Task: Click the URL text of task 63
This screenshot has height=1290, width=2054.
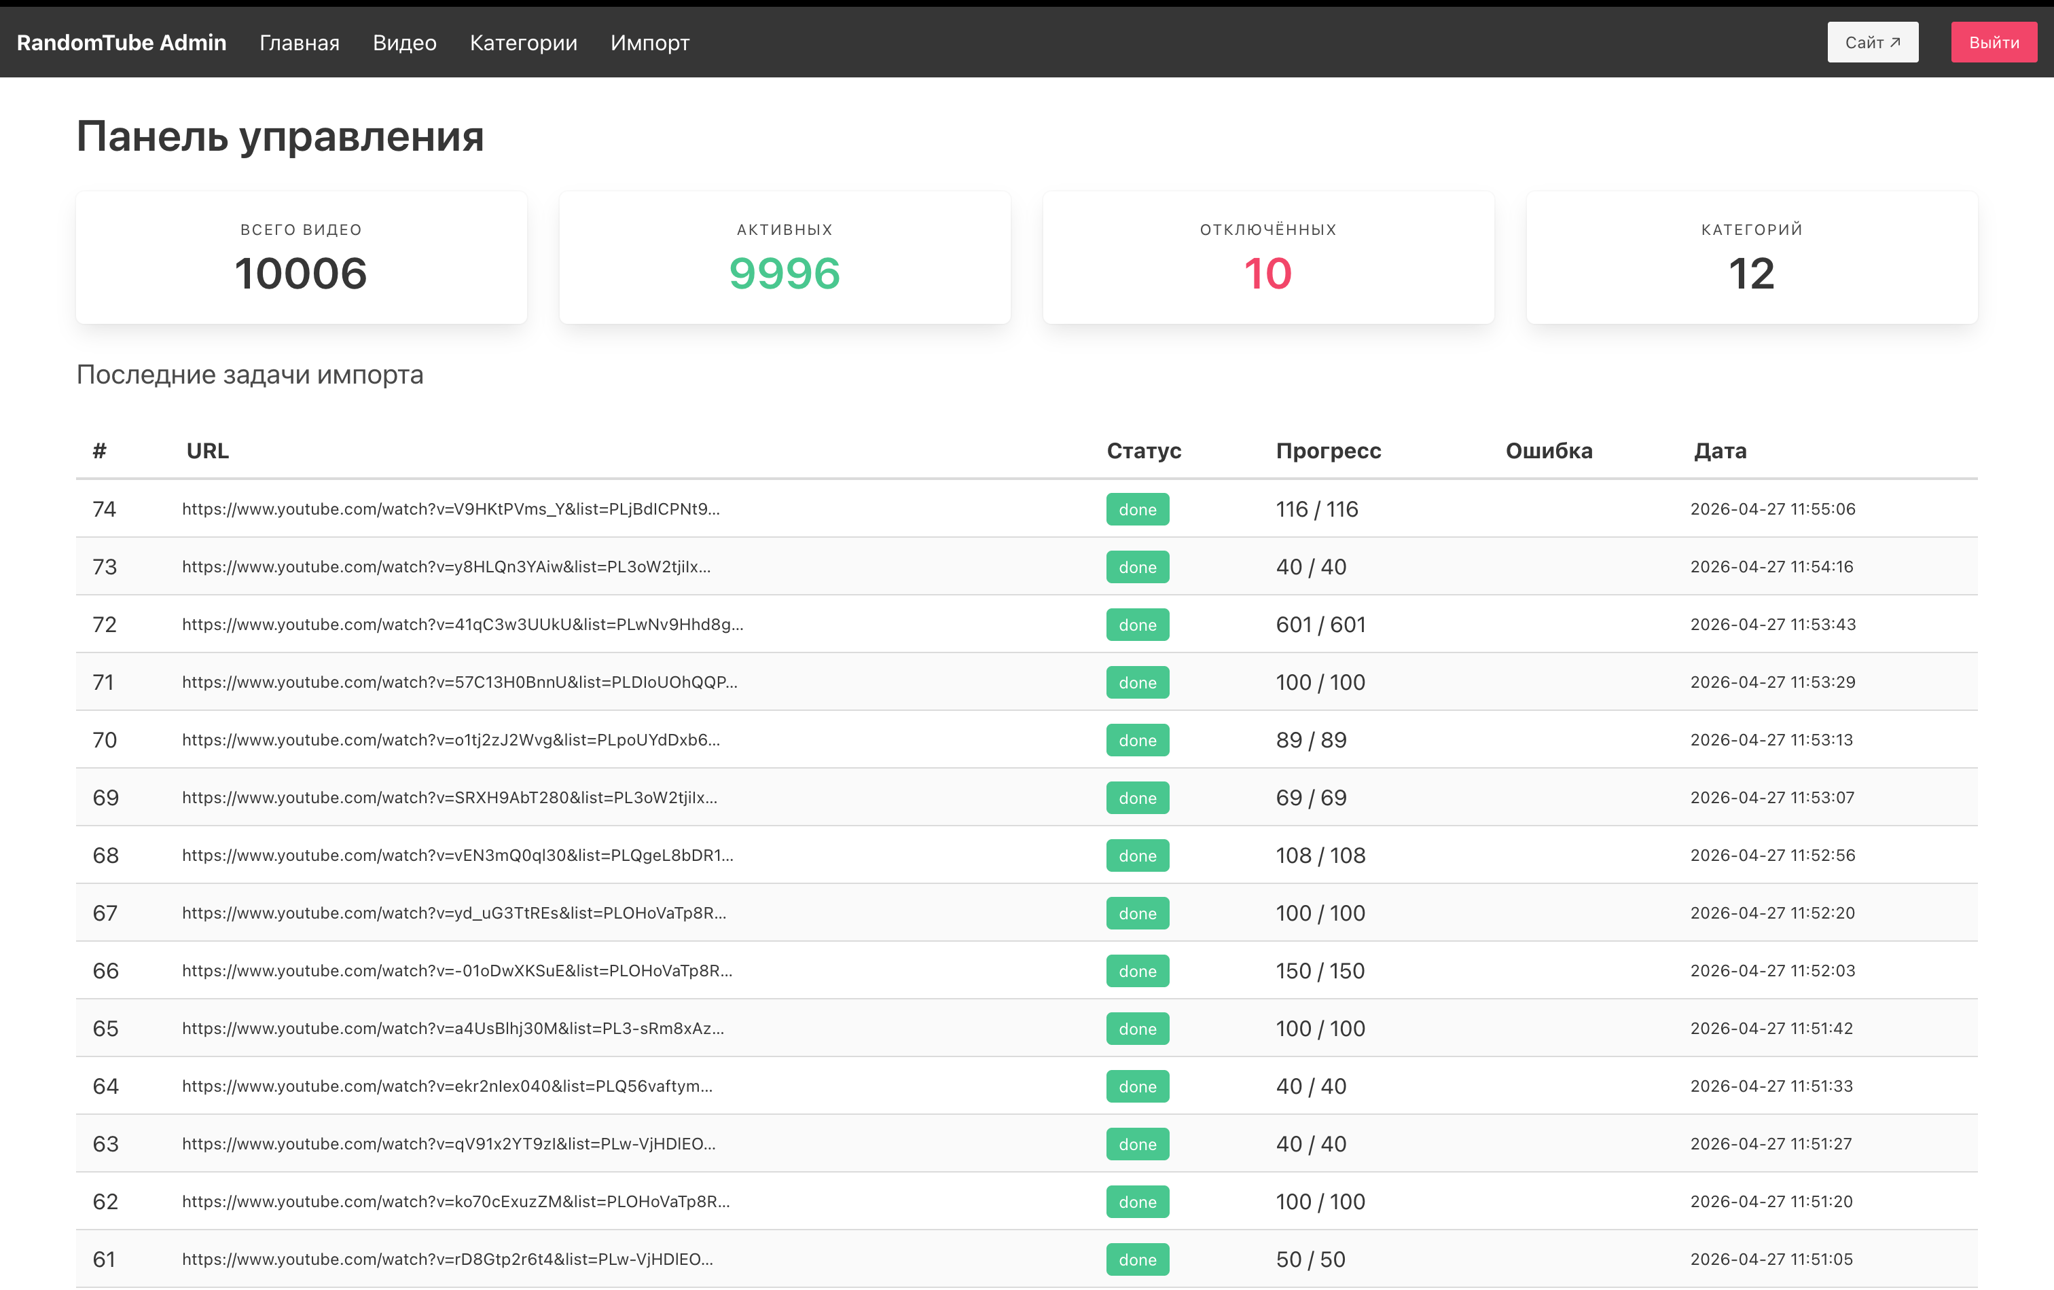Action: (449, 1143)
